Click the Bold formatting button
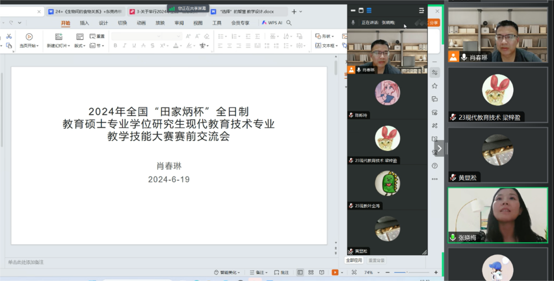 (x=115, y=45)
